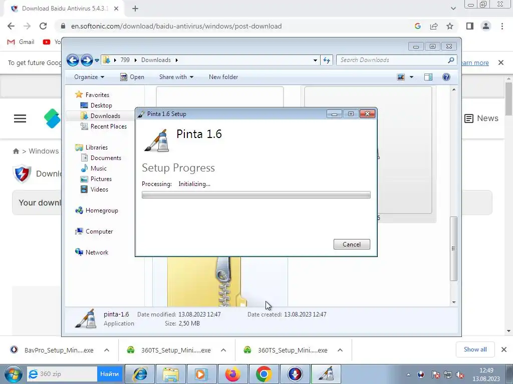Open Explorer help icon

point(446,77)
